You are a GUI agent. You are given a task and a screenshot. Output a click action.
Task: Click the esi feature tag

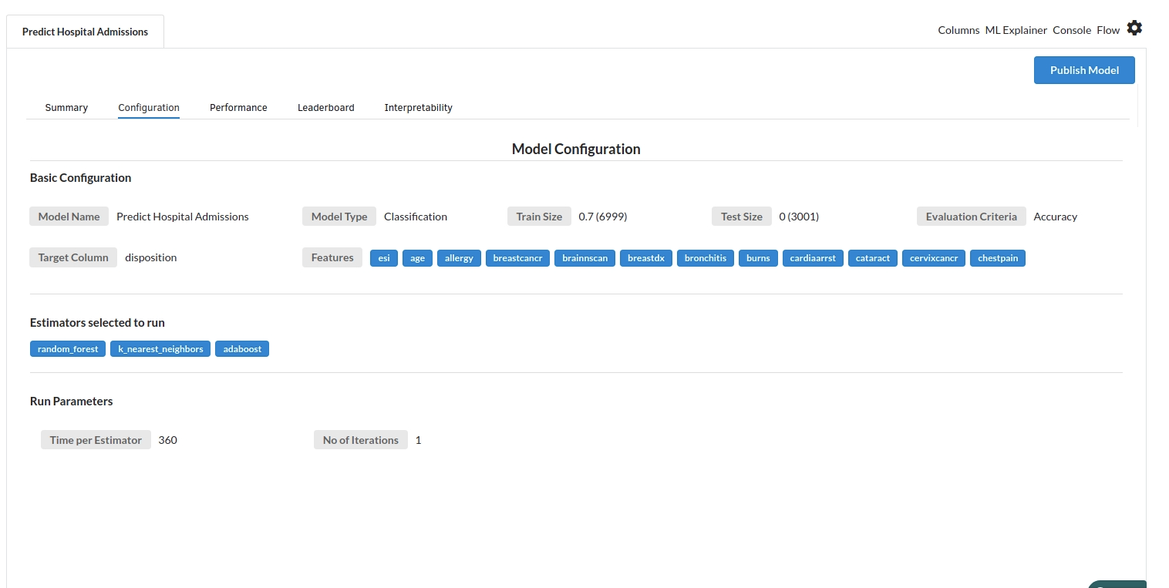[x=384, y=258]
